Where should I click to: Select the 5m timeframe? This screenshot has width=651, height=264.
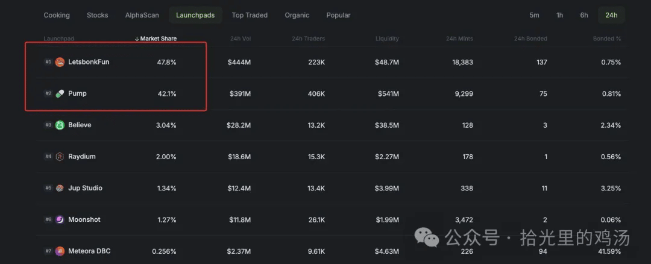click(534, 15)
